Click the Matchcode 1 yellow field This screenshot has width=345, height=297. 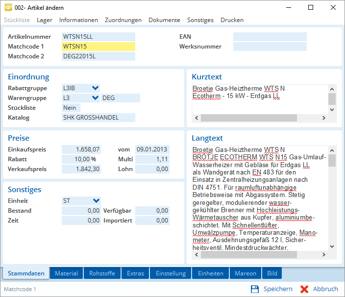click(99, 47)
